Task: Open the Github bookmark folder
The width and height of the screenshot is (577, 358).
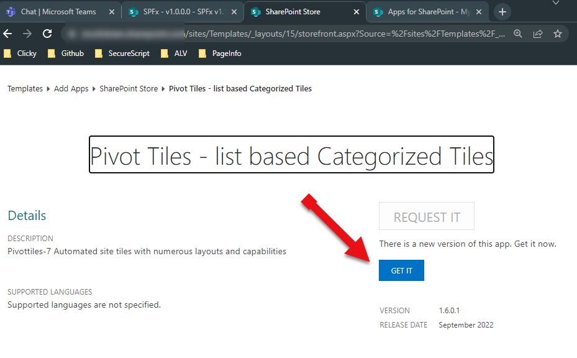Action: point(66,53)
